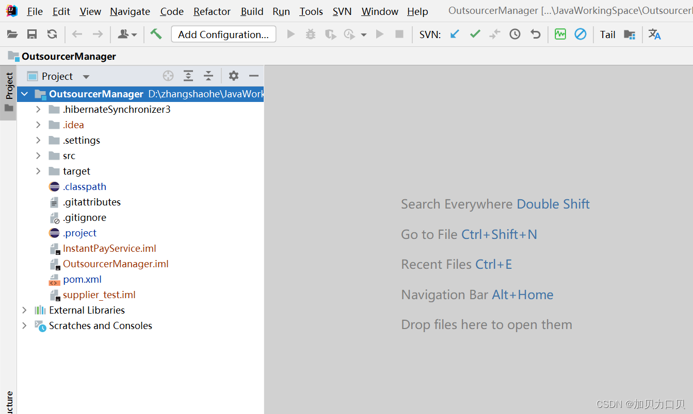Click the Tail toolbar button
This screenshot has height=414, width=693.
point(608,34)
